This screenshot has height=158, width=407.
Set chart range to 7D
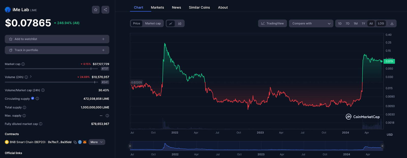coord(347,23)
